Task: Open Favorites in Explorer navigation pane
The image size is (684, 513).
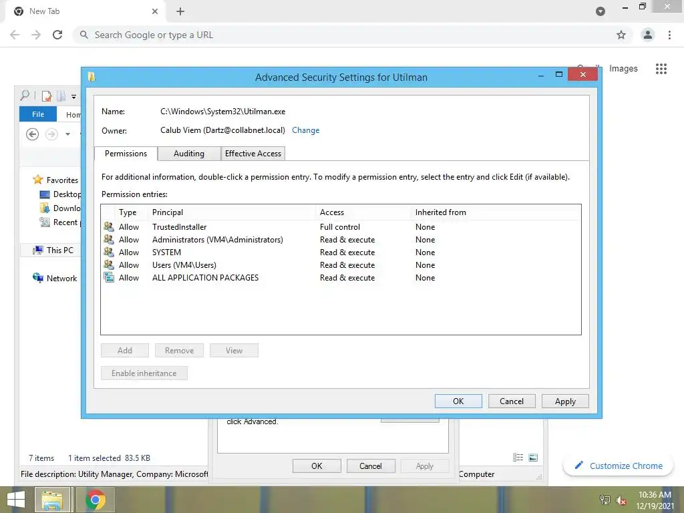Action: pyautogui.click(x=56, y=180)
